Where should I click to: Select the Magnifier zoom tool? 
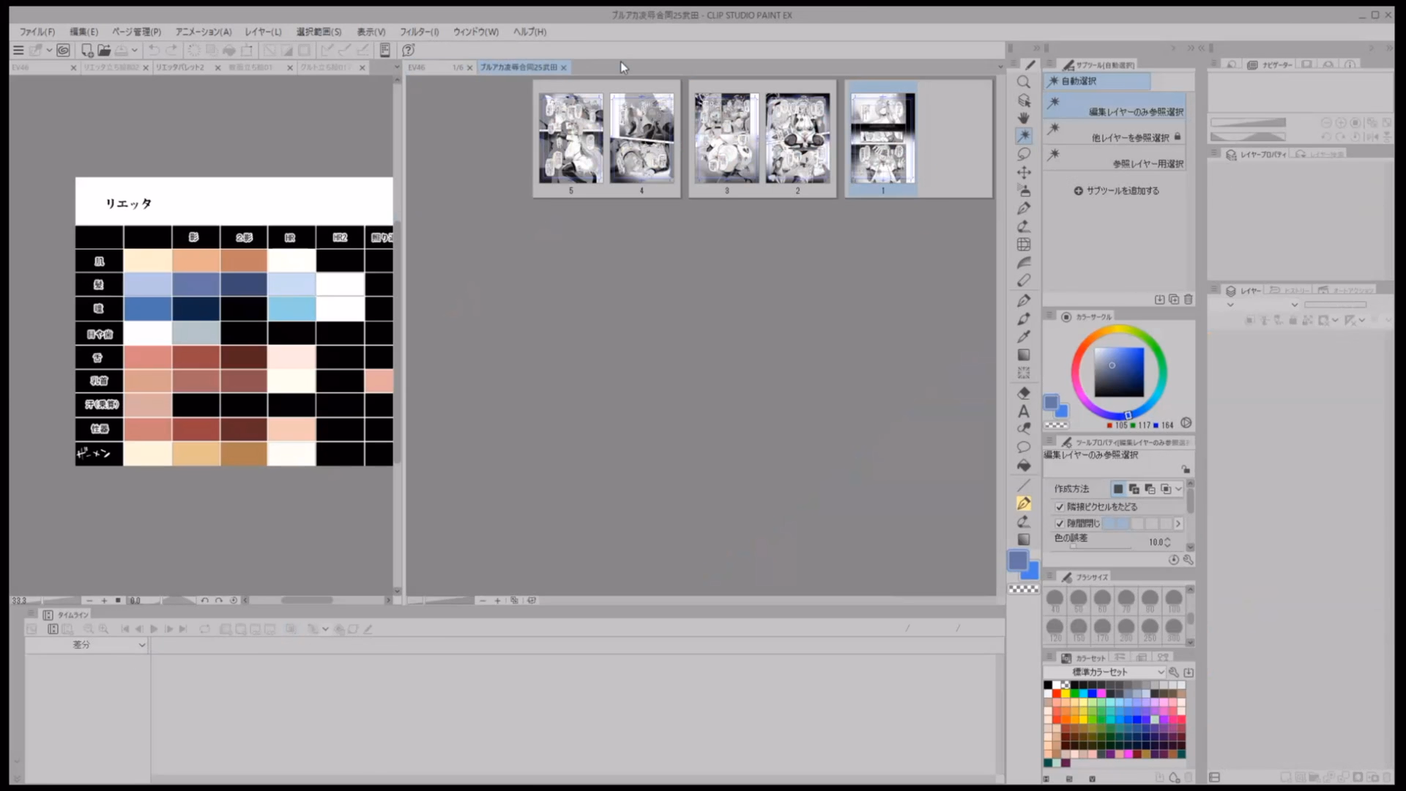coord(1024,82)
